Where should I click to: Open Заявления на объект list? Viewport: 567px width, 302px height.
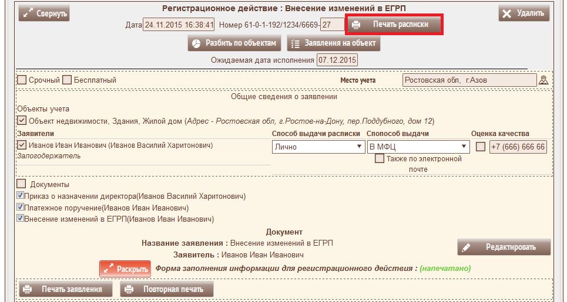click(334, 43)
